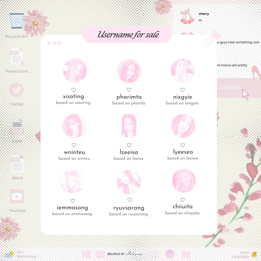261x261 pixels.
Task: Click the chat message 'Hi'
Action: pos(200,20)
